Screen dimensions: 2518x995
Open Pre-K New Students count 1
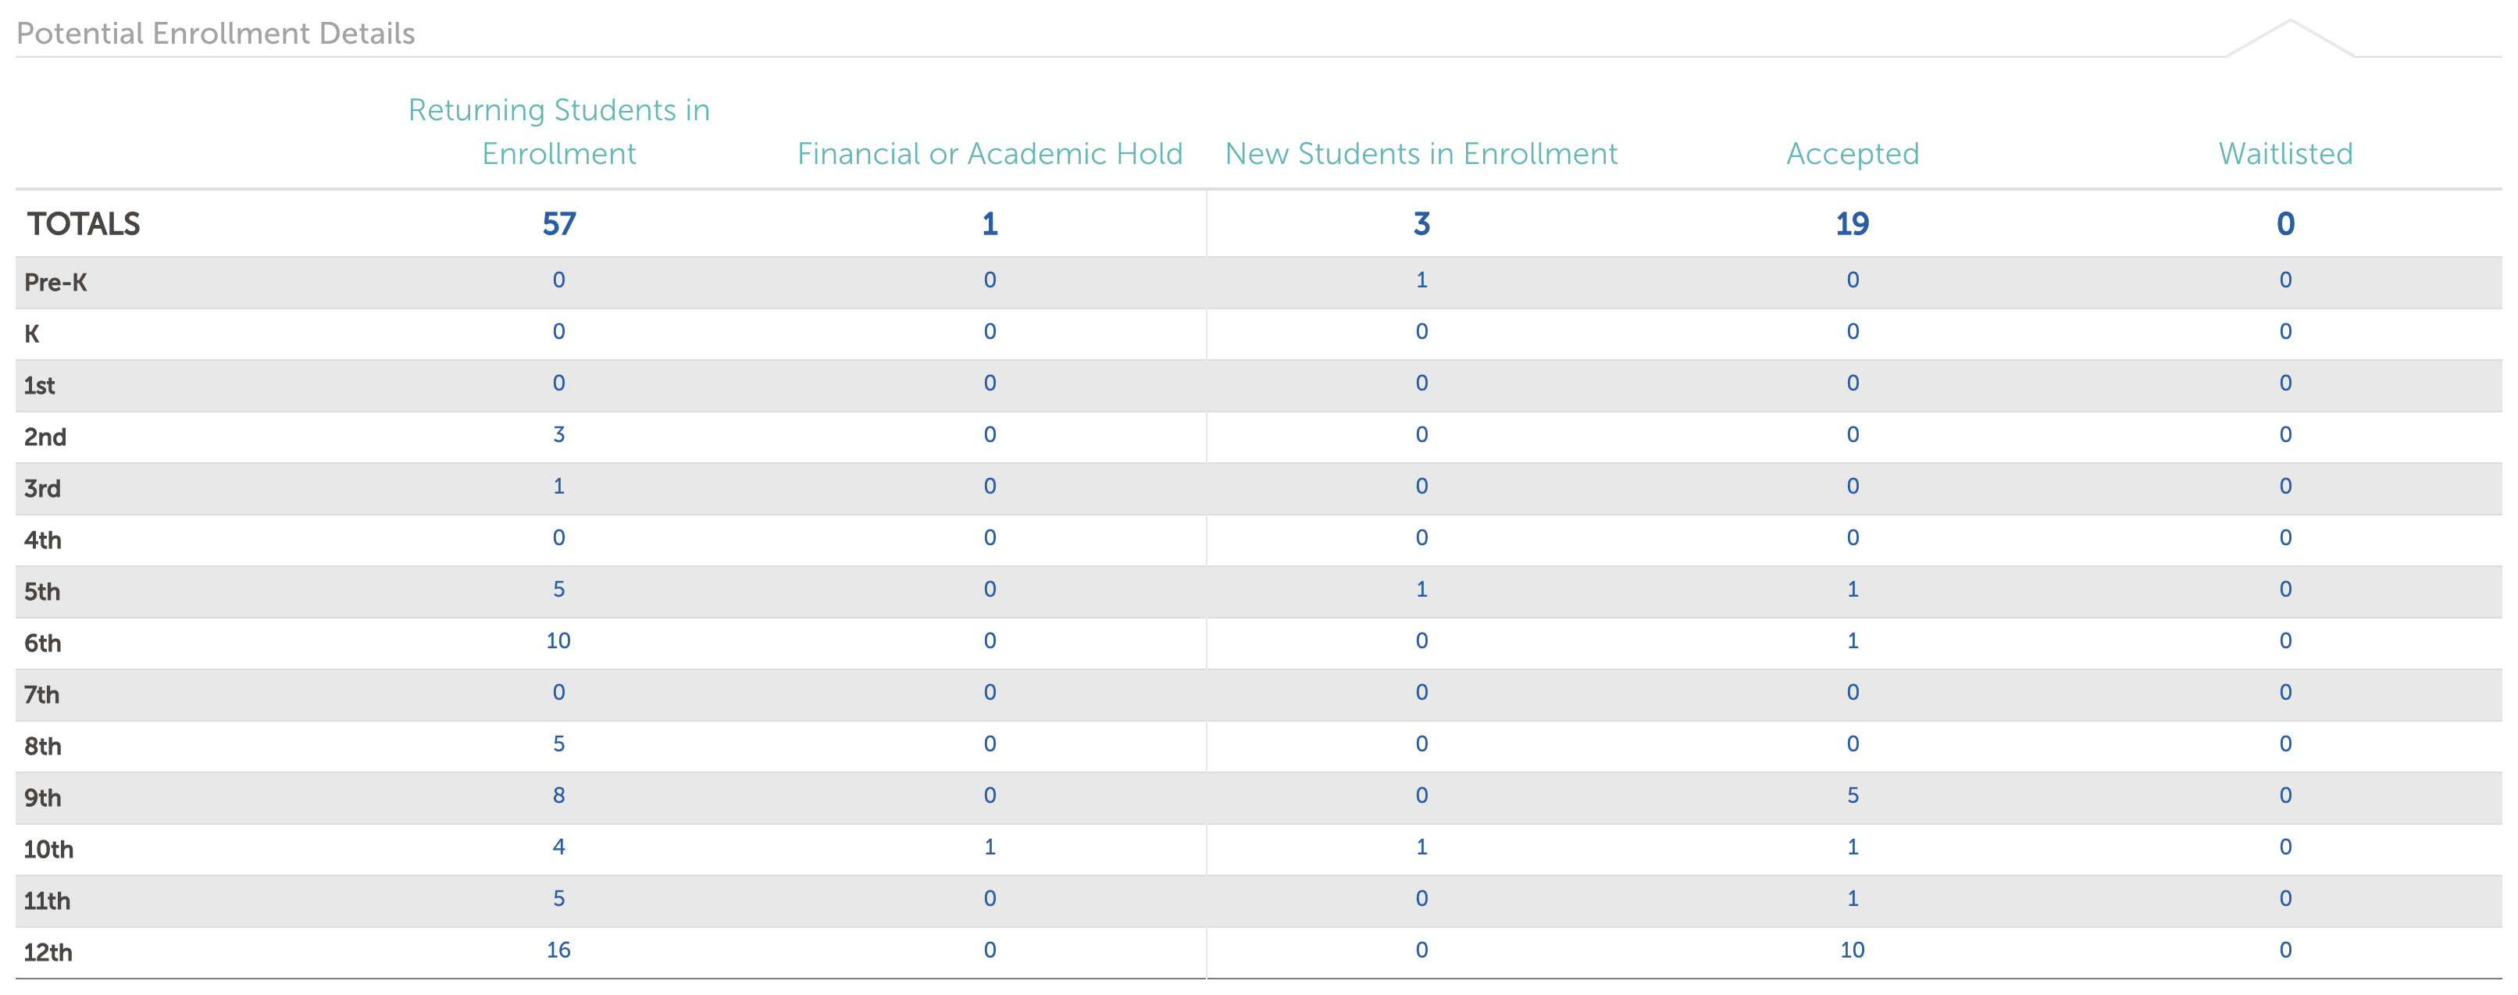1421,280
